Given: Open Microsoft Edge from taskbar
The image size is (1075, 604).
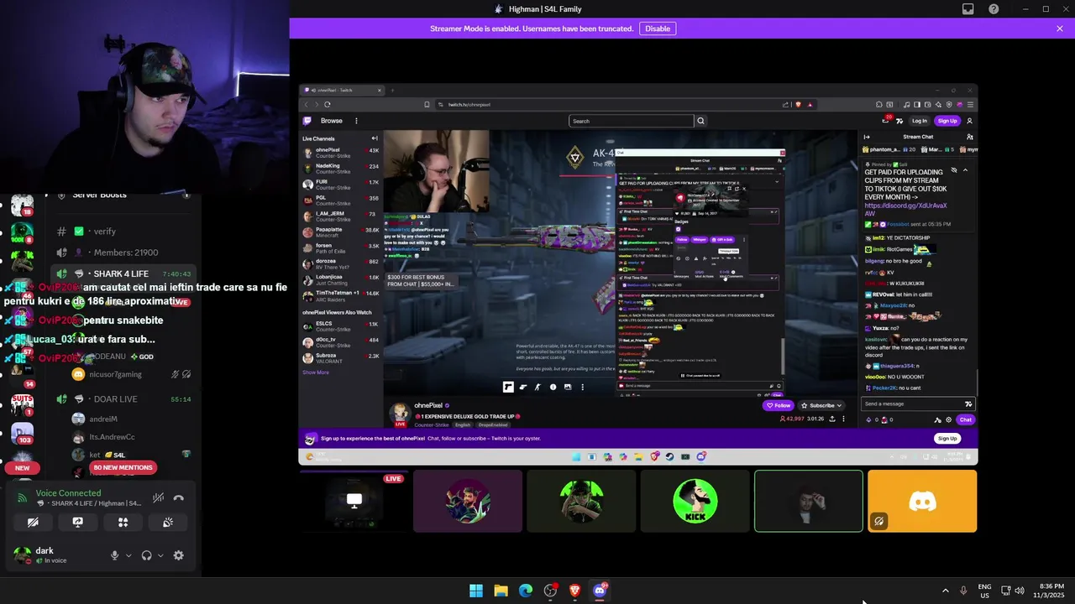Looking at the screenshot, I should [x=526, y=591].
